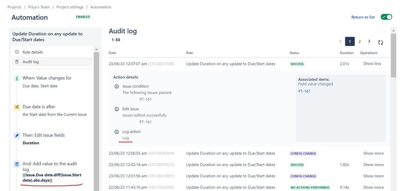
Task: Expand the 11:43:16 pm entry with Show more
Action: pos(373,187)
